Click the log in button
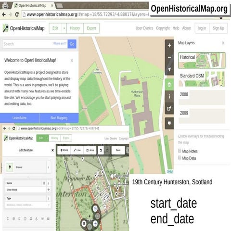 [x=202, y=28]
